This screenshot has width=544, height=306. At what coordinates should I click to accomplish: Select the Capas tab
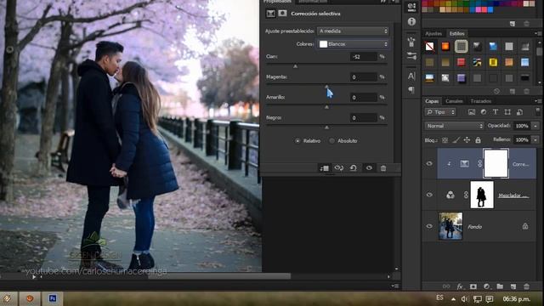pos(432,101)
